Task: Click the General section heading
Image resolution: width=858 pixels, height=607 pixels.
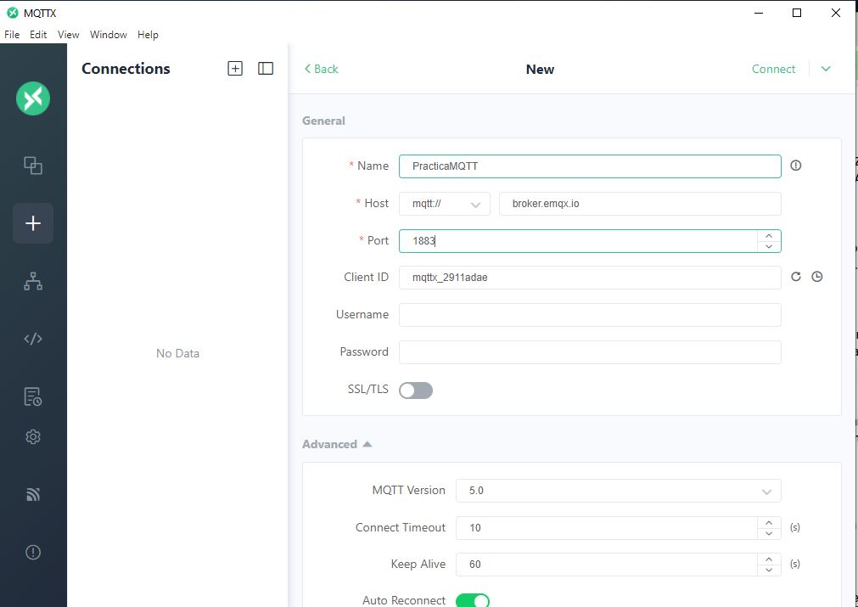Action: pos(323,121)
